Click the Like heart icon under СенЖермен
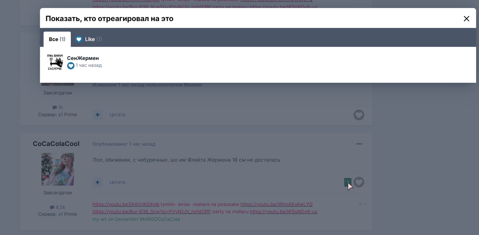The image size is (479, 235). [71, 65]
